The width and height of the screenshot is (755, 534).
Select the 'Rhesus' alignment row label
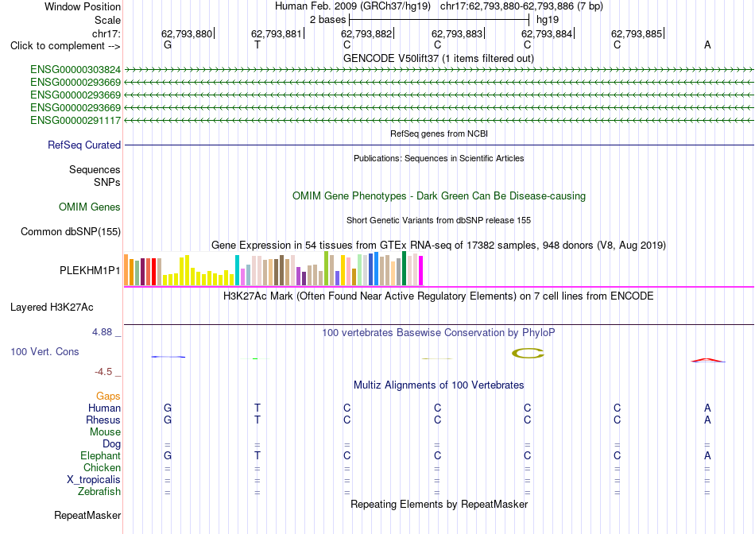tap(103, 420)
